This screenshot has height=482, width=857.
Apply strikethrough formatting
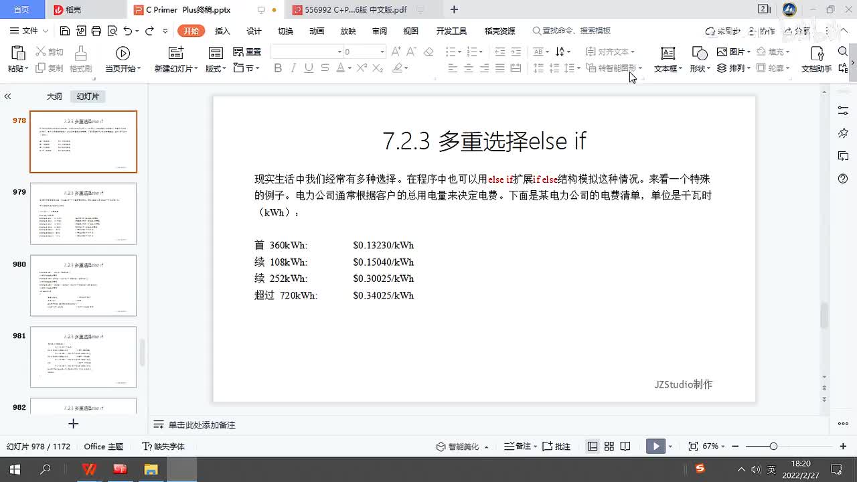pyautogui.click(x=325, y=68)
